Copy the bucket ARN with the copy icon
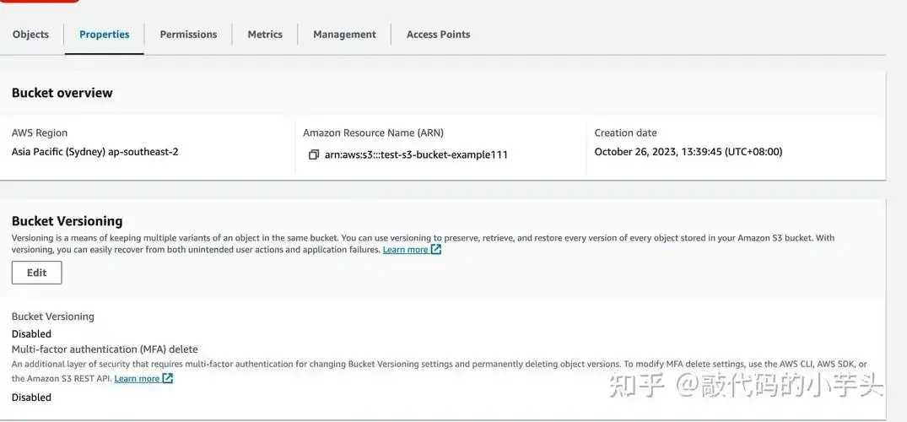The width and height of the screenshot is (907, 422). tap(314, 154)
